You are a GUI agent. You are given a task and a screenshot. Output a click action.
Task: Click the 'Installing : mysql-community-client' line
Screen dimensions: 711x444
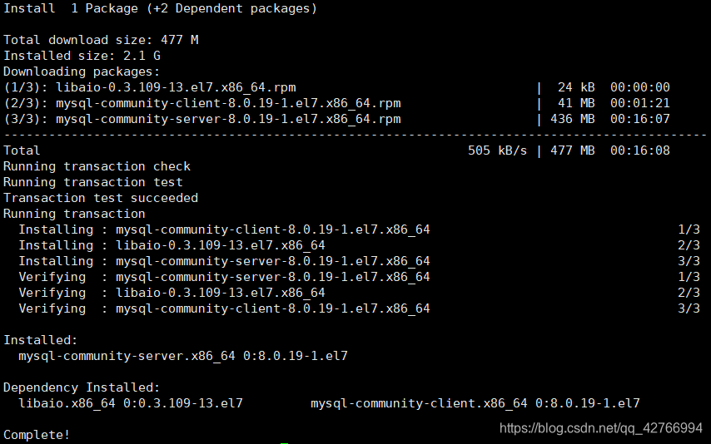tap(359, 229)
